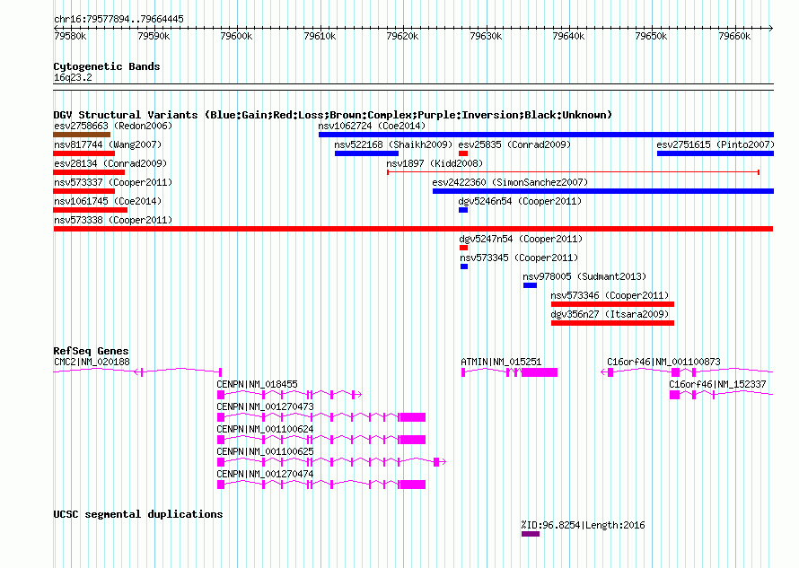799x568 pixels.
Task: Click CENPN|NM_018455 transcript label
Action: coord(257,385)
